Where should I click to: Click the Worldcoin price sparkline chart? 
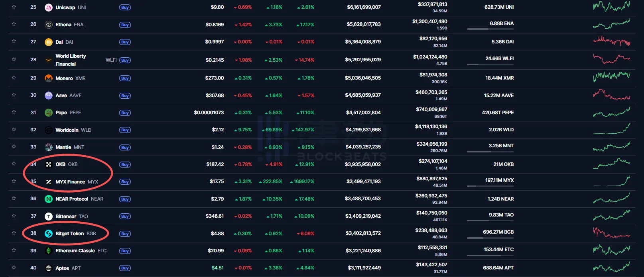[611, 129]
